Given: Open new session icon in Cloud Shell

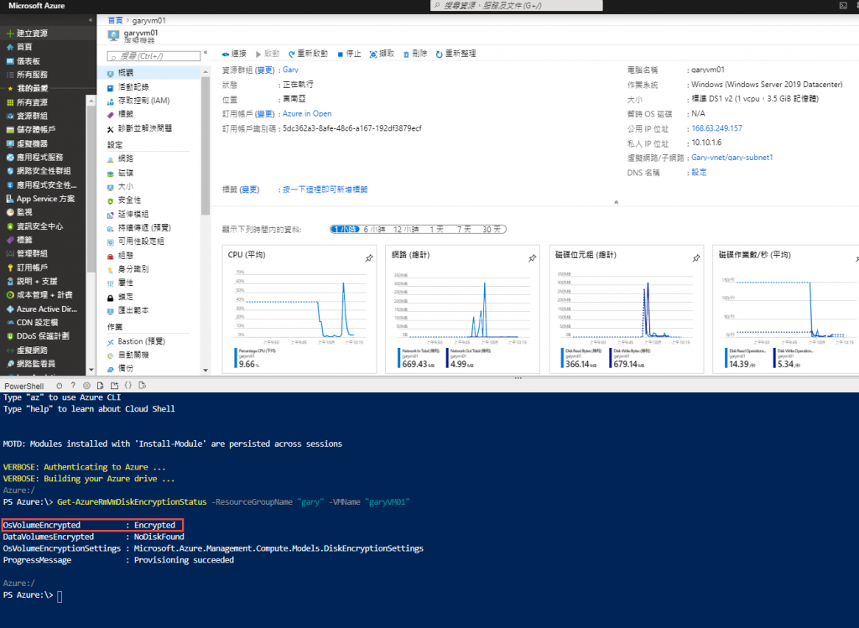Looking at the screenshot, I should [x=114, y=386].
